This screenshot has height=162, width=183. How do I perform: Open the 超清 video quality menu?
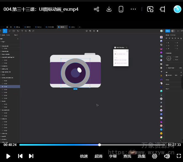pos(98,156)
